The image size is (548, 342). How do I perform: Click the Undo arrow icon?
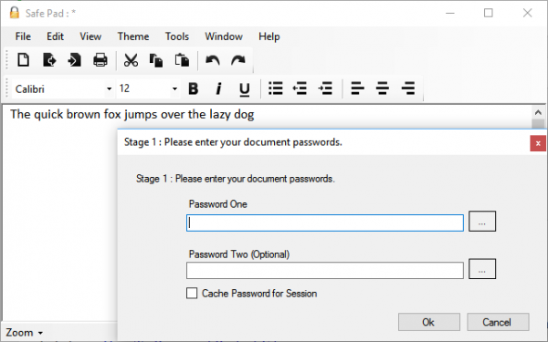tap(213, 60)
